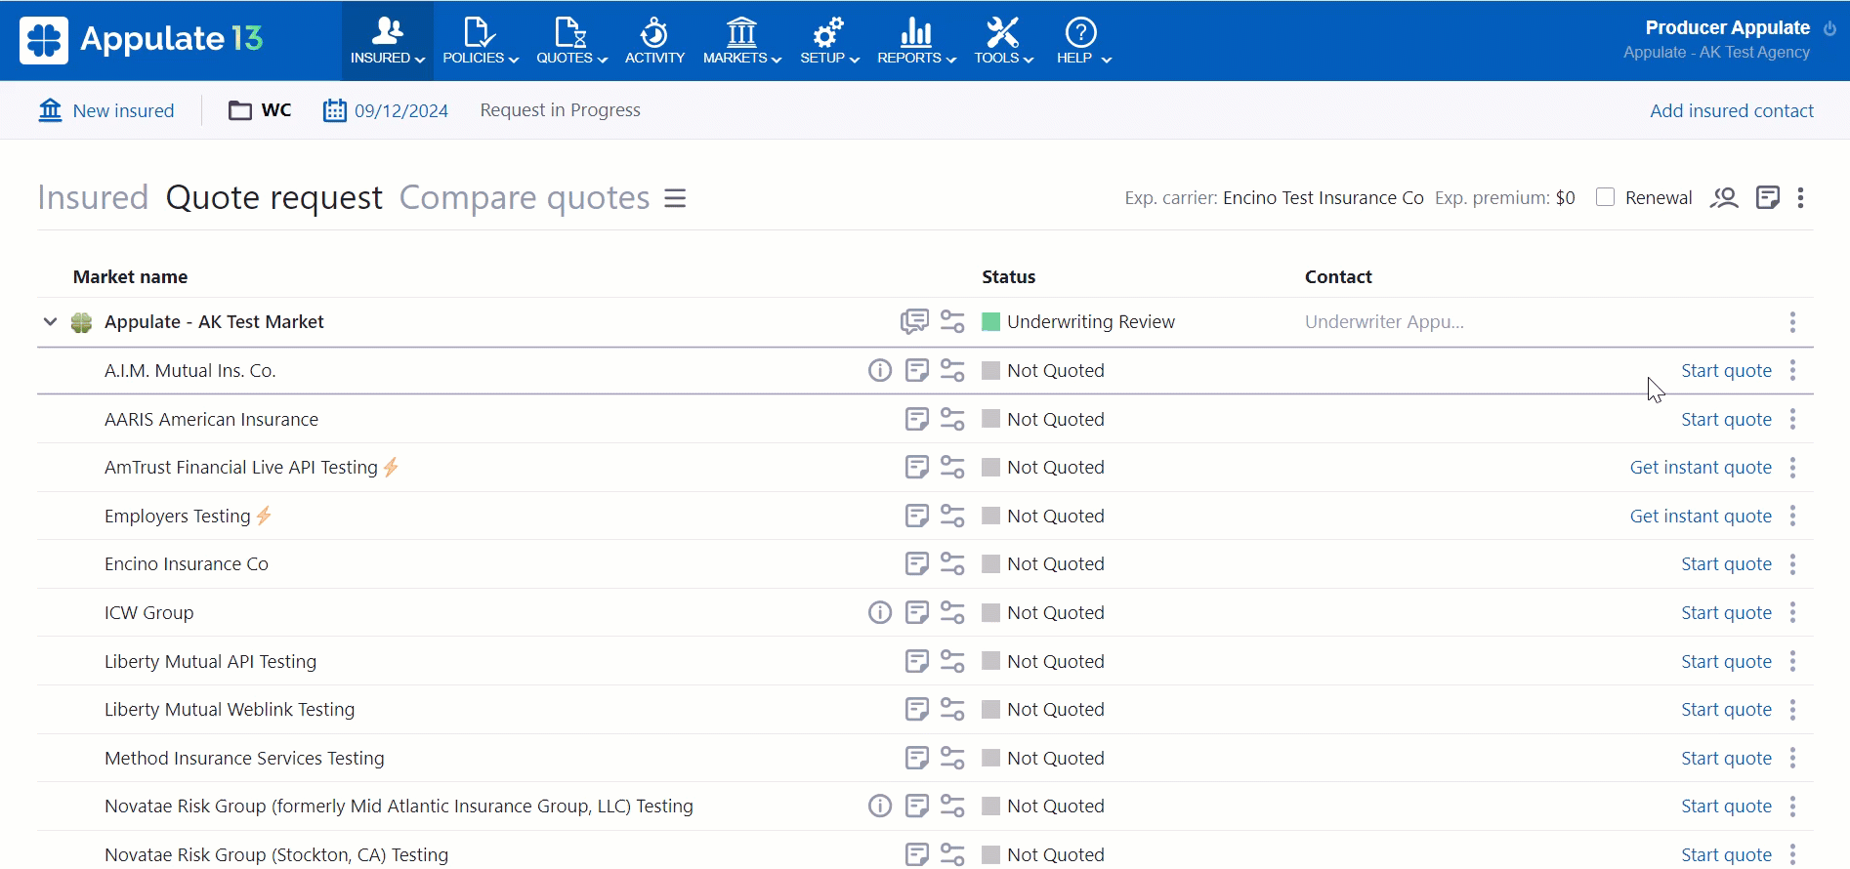This screenshot has height=869, width=1850.
Task: Click the calendar icon next to 09/12/2024
Action: (334, 110)
